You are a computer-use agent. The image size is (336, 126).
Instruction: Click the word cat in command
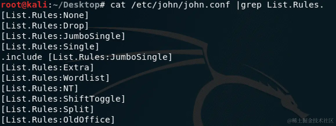click(x=118, y=5)
